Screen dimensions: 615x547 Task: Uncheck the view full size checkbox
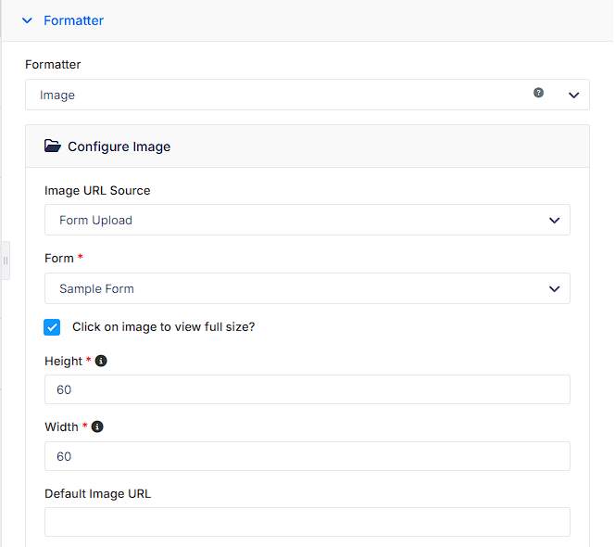tap(52, 327)
